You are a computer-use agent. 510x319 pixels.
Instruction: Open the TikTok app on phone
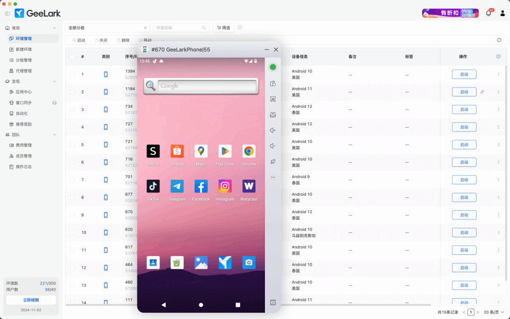[x=153, y=186]
